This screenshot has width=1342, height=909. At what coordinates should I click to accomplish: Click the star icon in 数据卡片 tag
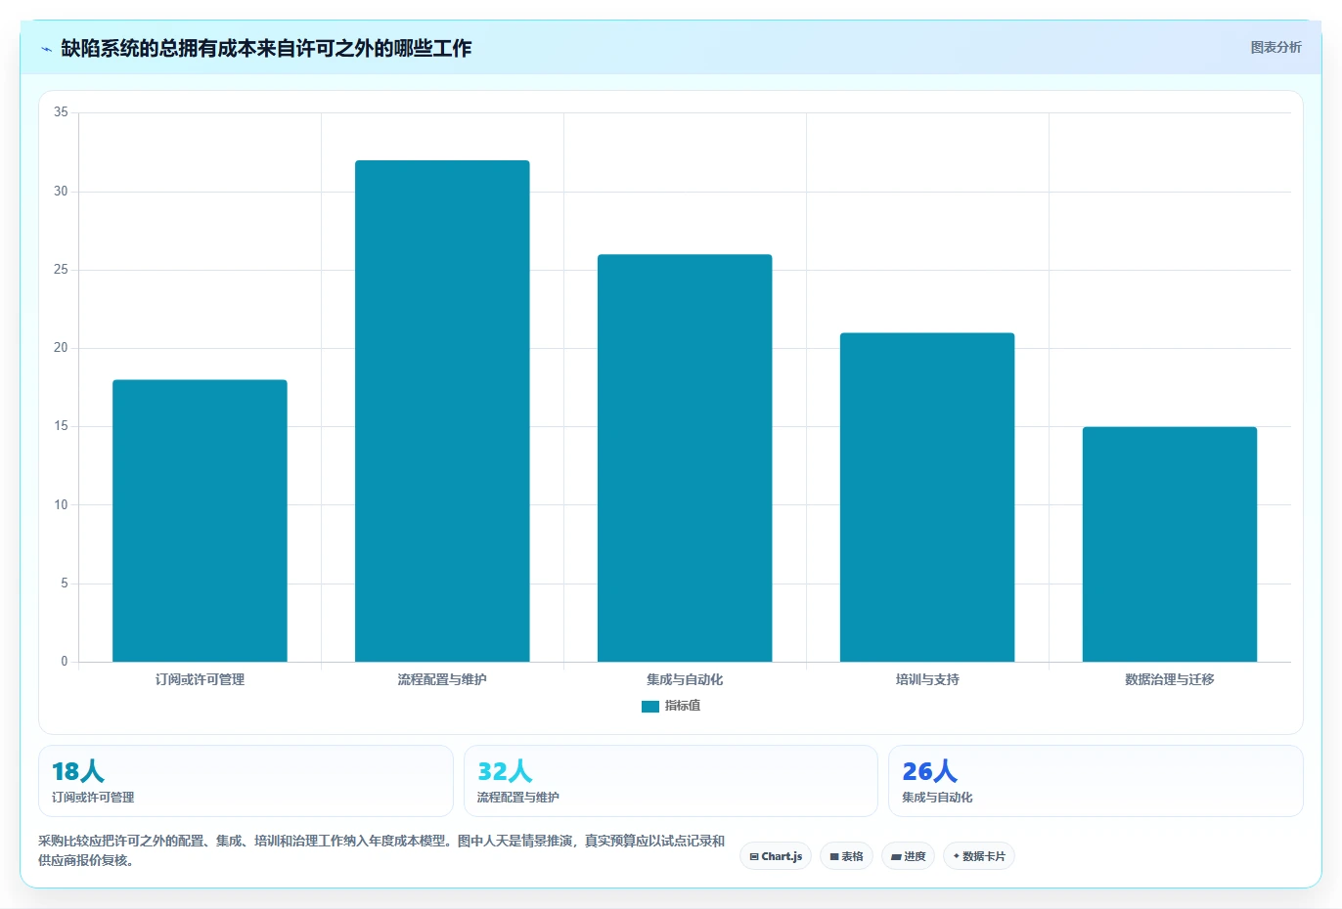(x=956, y=856)
